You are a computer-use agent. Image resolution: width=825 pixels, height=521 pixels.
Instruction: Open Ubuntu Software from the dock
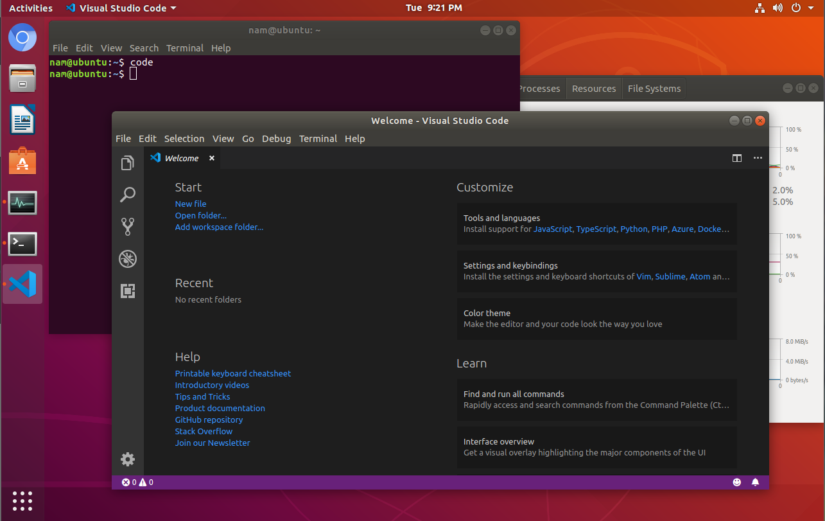(22, 161)
